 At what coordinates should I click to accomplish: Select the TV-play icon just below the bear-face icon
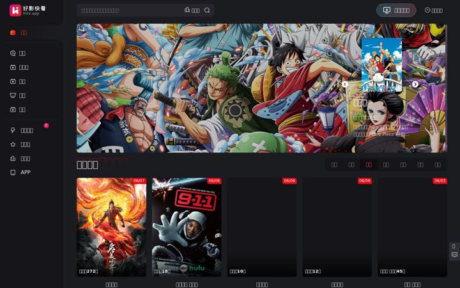coord(13,109)
